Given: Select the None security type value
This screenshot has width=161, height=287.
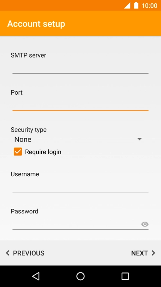Looking at the screenshot, I should point(23,139).
